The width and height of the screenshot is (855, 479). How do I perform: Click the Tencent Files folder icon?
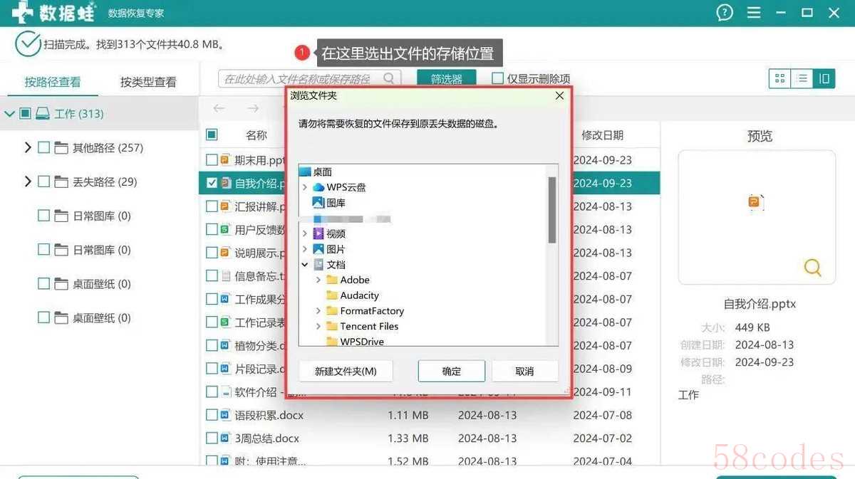coord(331,327)
